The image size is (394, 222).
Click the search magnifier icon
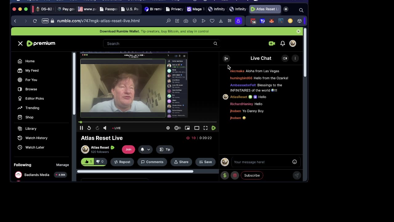[215, 43]
